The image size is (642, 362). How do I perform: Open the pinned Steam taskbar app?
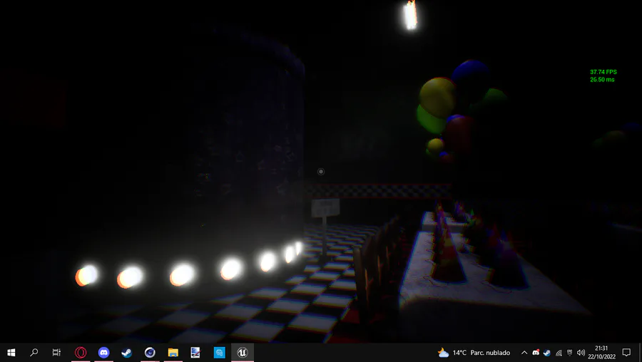126,352
